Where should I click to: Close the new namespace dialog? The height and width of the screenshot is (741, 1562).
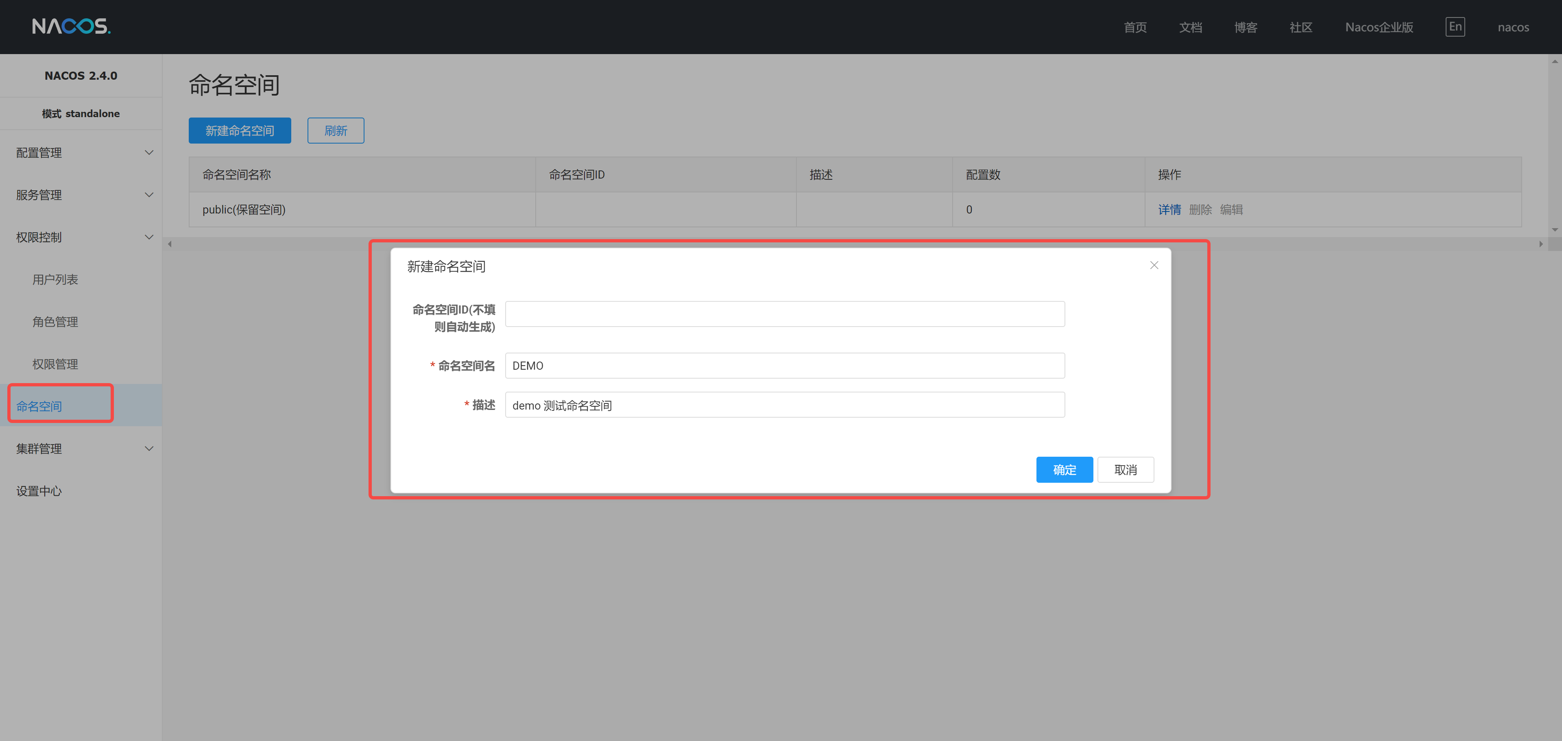(1153, 266)
